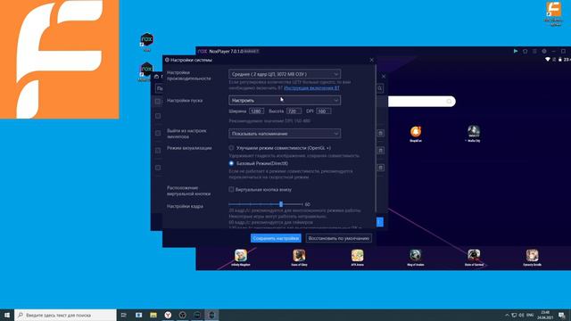Image resolution: width=571 pixels, height=321 pixels.
Task: Click the settings dialog vertical scrollbar
Action: 375,138
